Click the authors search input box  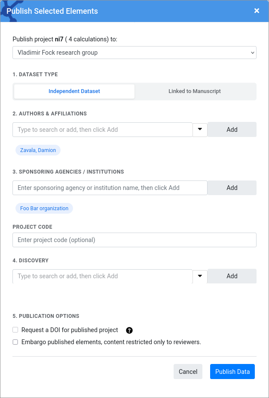[102, 129]
